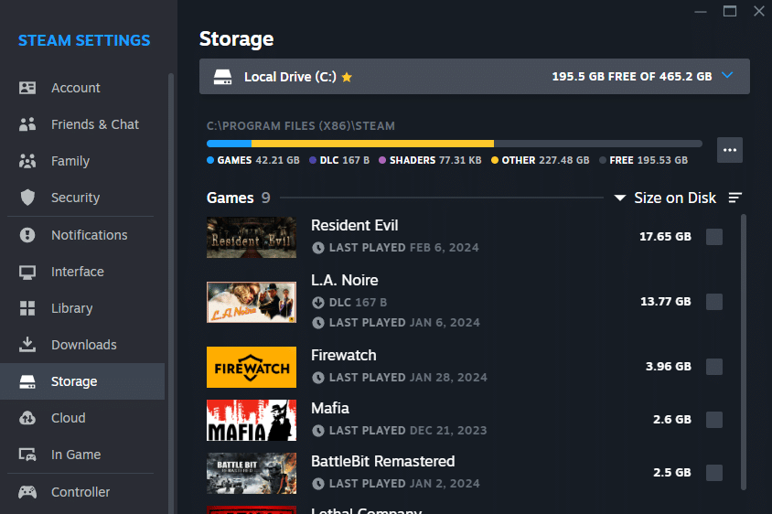772x514 pixels.
Task: Click the clock icon under Resident Evil
Action: (x=318, y=248)
